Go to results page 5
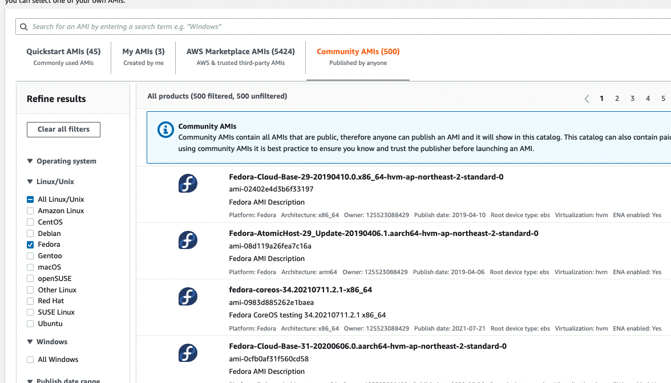 [x=663, y=99]
